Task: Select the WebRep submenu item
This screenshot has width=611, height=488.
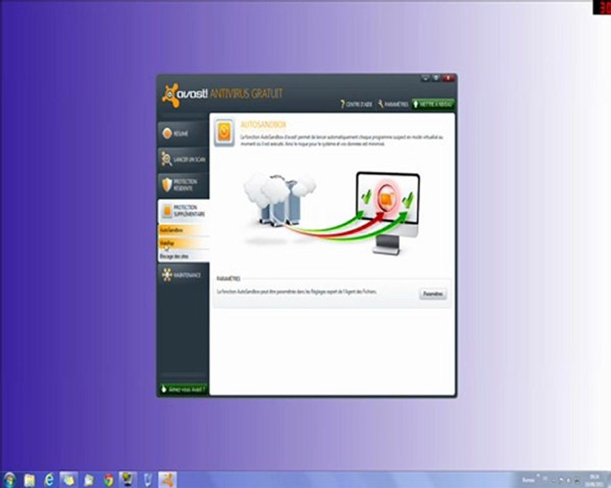Action: 183,243
